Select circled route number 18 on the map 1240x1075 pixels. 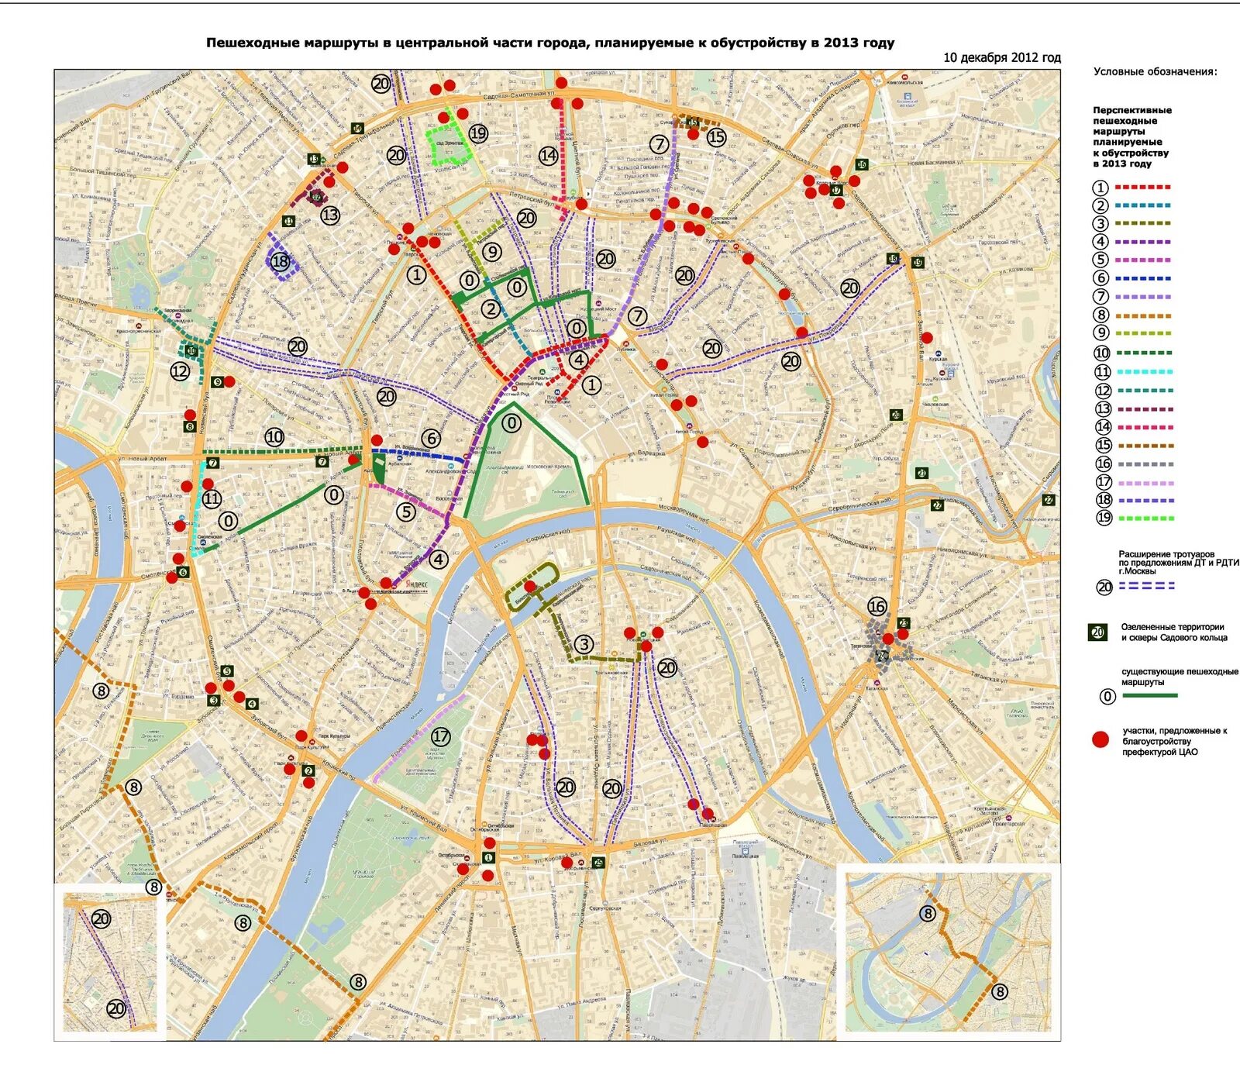(x=280, y=261)
